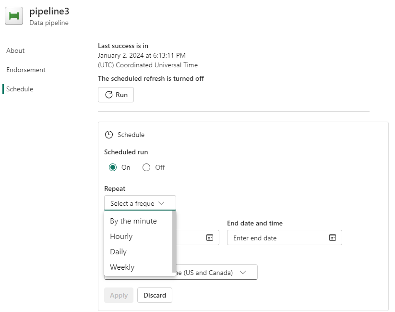Click the Scheduled run label
Image resolution: width=395 pixels, height=312 pixels.
pyautogui.click(x=126, y=152)
